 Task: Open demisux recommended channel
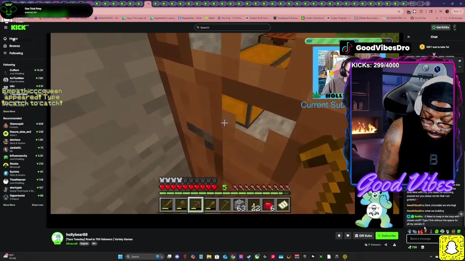pyautogui.click(x=23, y=141)
